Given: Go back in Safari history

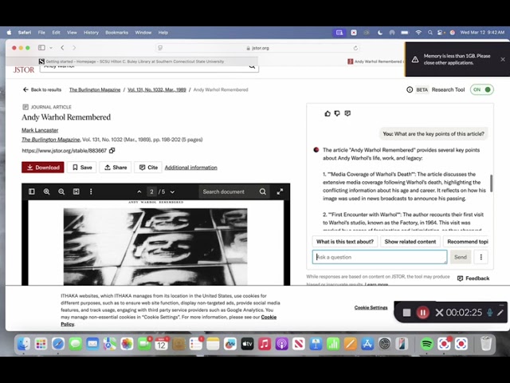Looking at the screenshot, I should tap(62, 48).
